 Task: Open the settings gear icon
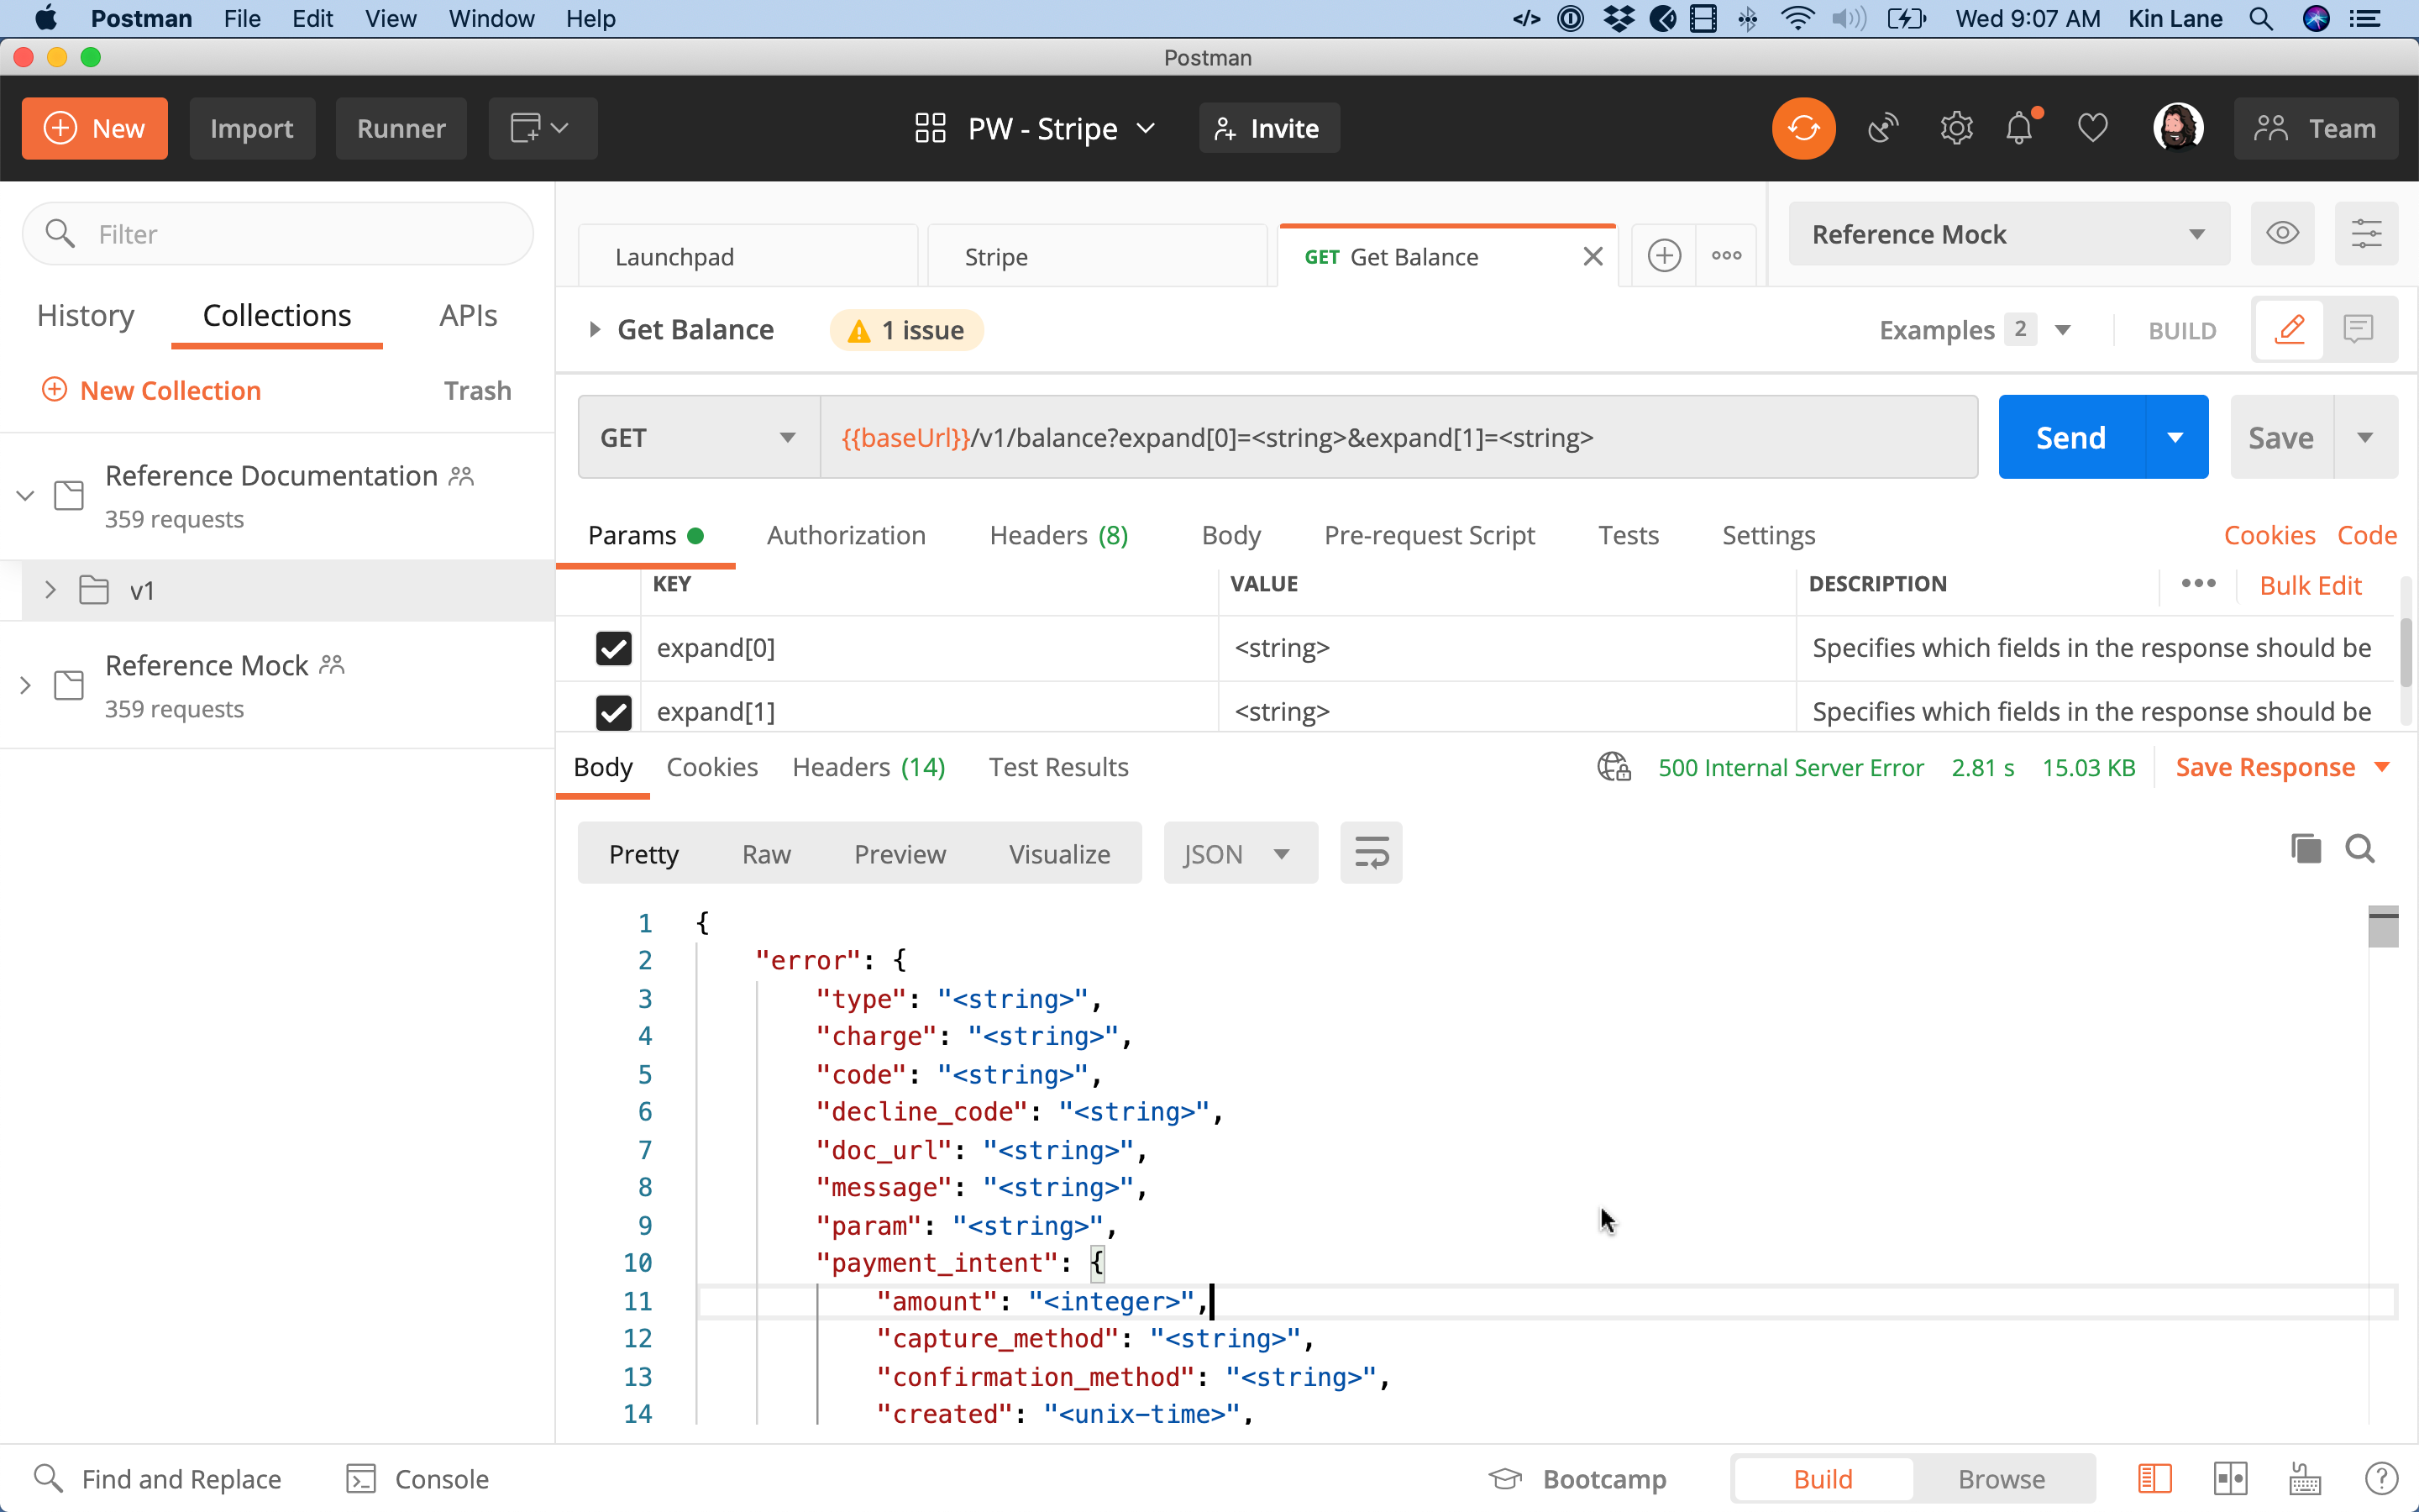point(1956,128)
